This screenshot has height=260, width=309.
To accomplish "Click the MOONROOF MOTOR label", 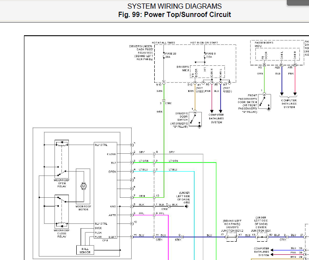I will [83, 208].
